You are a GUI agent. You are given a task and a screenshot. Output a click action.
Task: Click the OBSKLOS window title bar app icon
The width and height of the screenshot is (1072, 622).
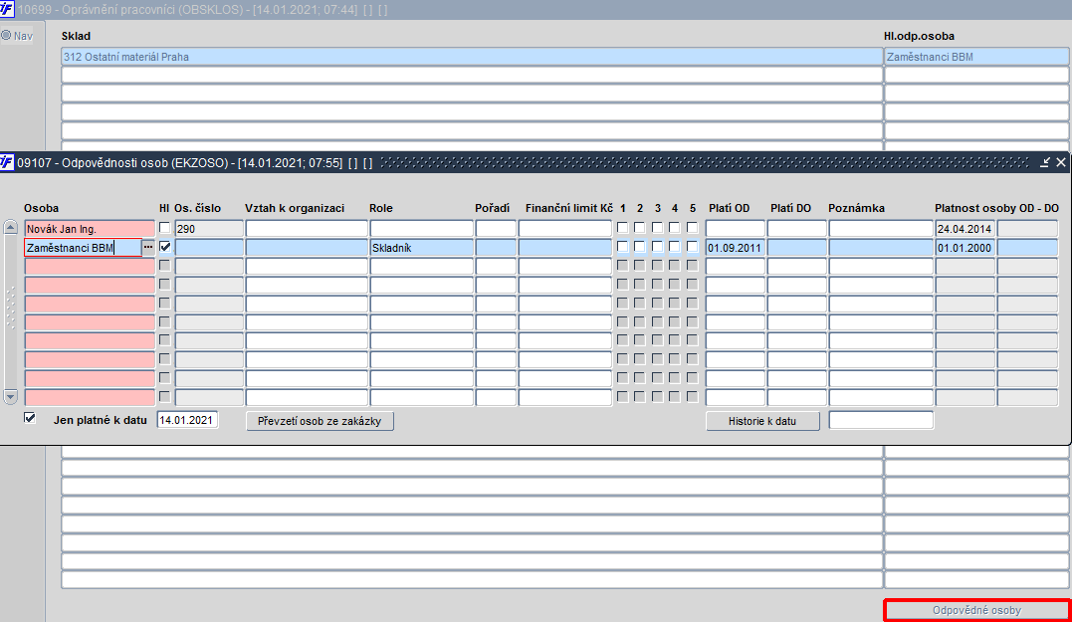(6, 10)
